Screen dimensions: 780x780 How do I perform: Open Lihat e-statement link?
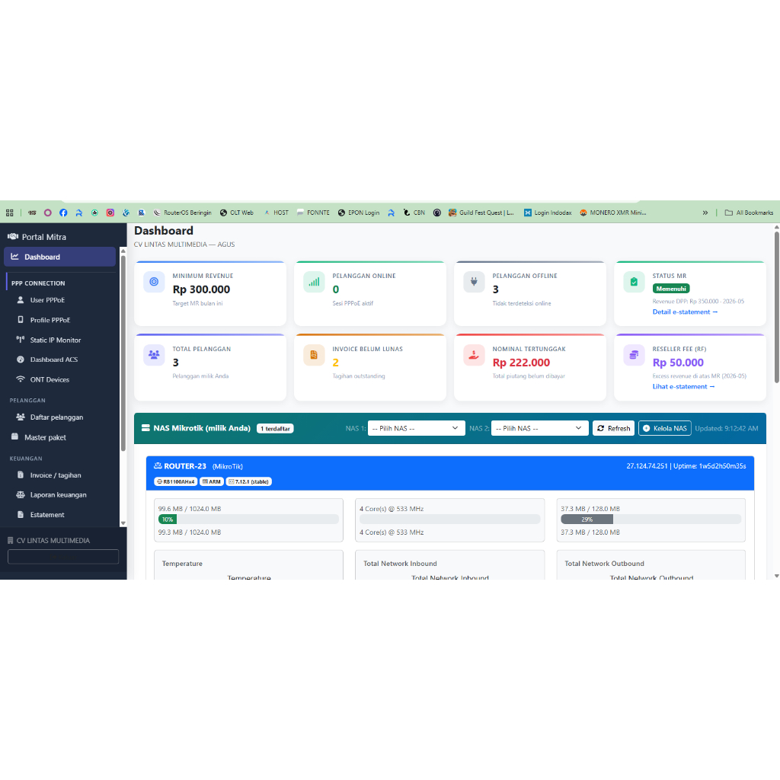click(x=683, y=386)
